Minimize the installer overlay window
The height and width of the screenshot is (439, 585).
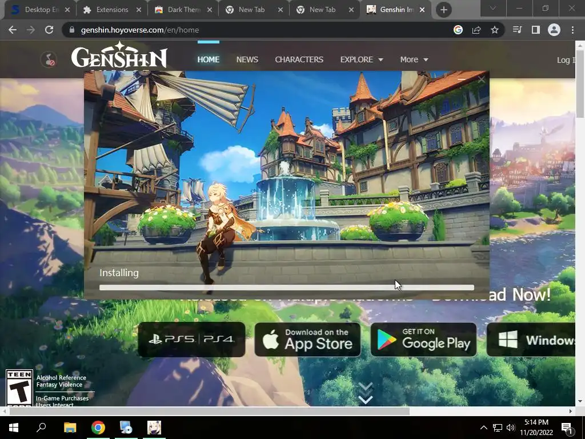click(x=462, y=79)
